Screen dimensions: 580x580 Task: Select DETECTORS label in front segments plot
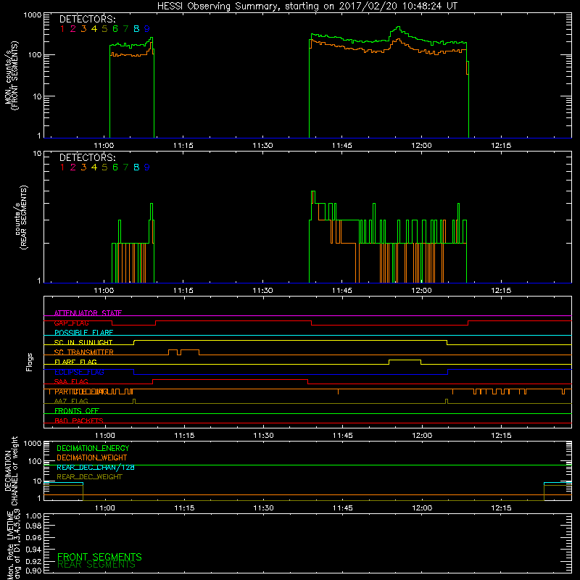pos(87,20)
